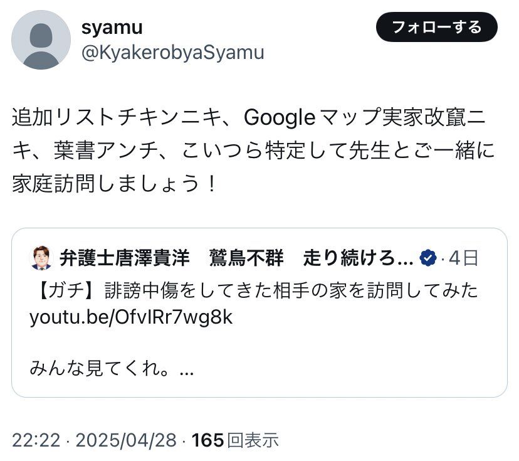Select the main tweet text starting 追加リスト
The width and height of the screenshot is (519, 461).
pos(253,151)
